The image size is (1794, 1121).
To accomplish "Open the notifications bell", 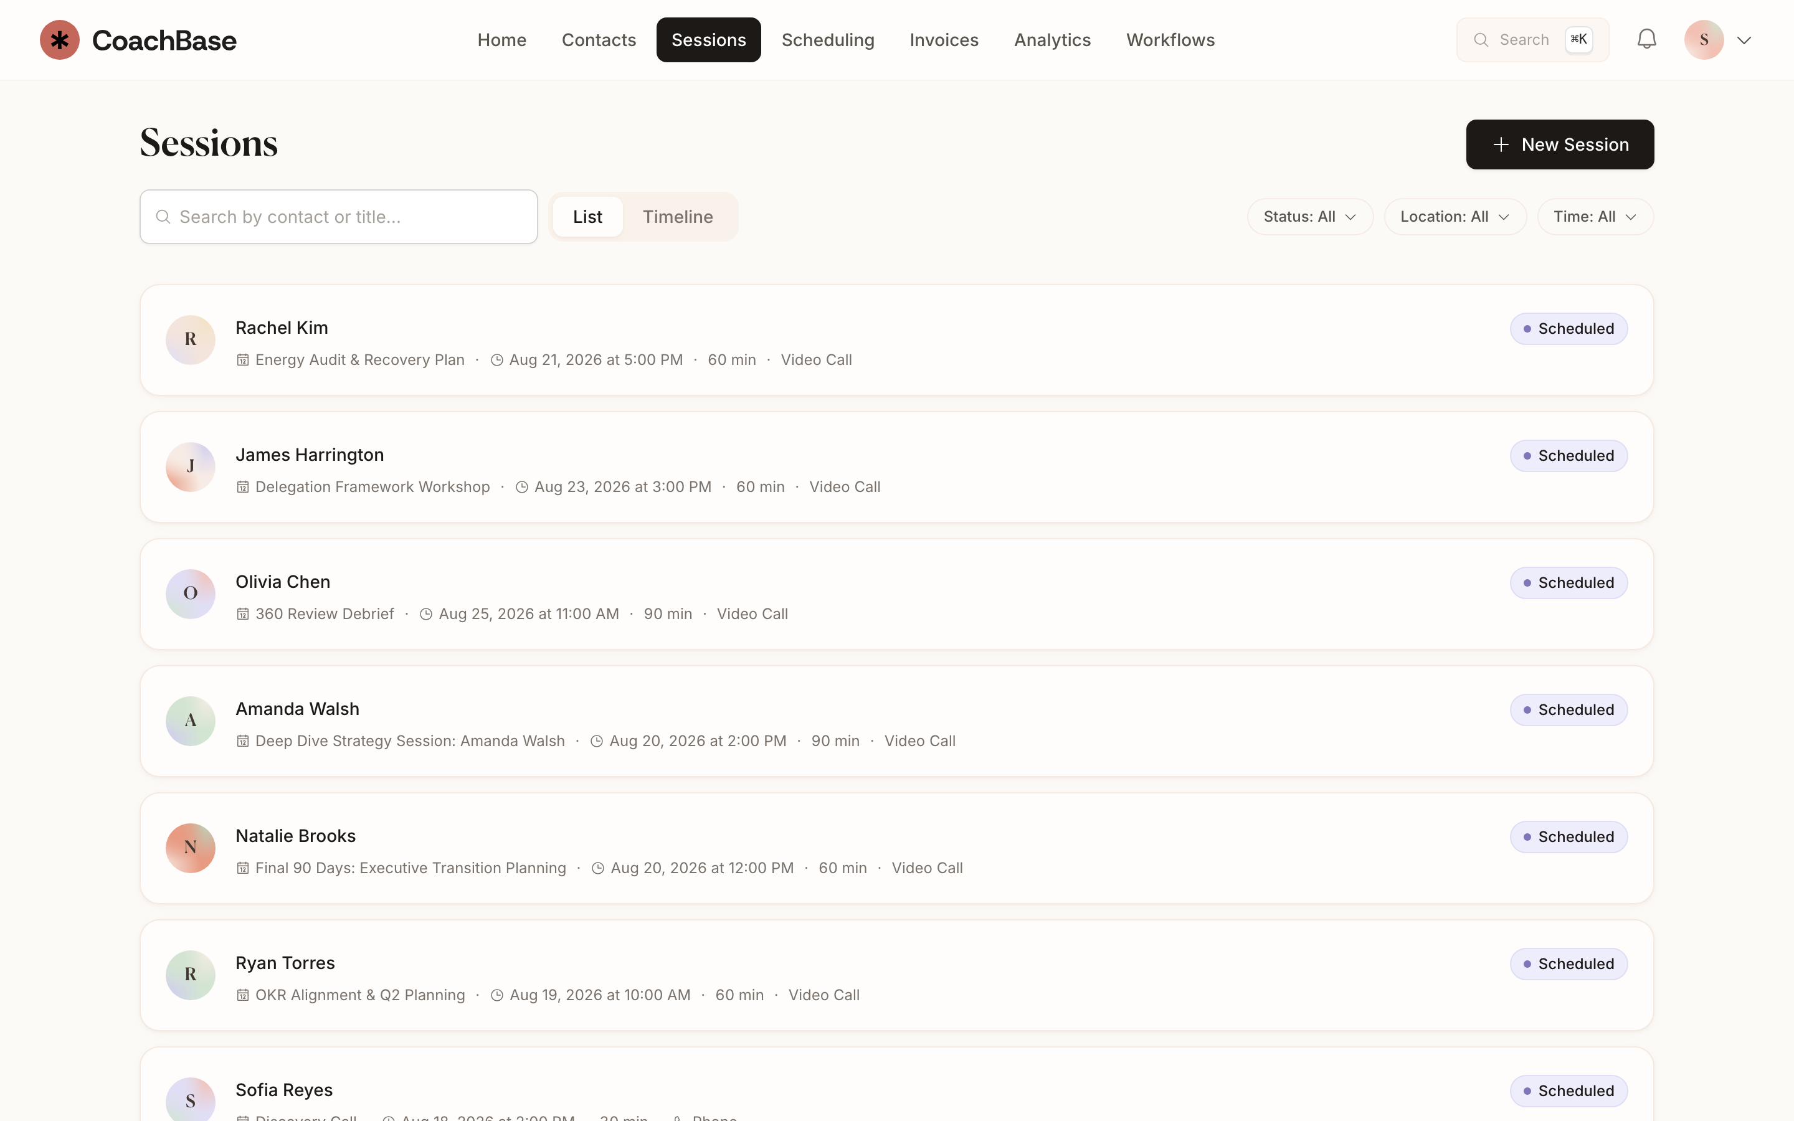I will [x=1646, y=39].
